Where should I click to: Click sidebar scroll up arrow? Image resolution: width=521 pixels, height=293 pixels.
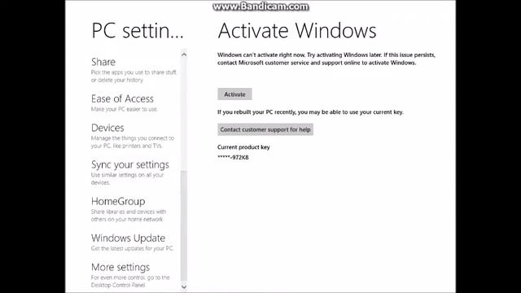(x=184, y=55)
